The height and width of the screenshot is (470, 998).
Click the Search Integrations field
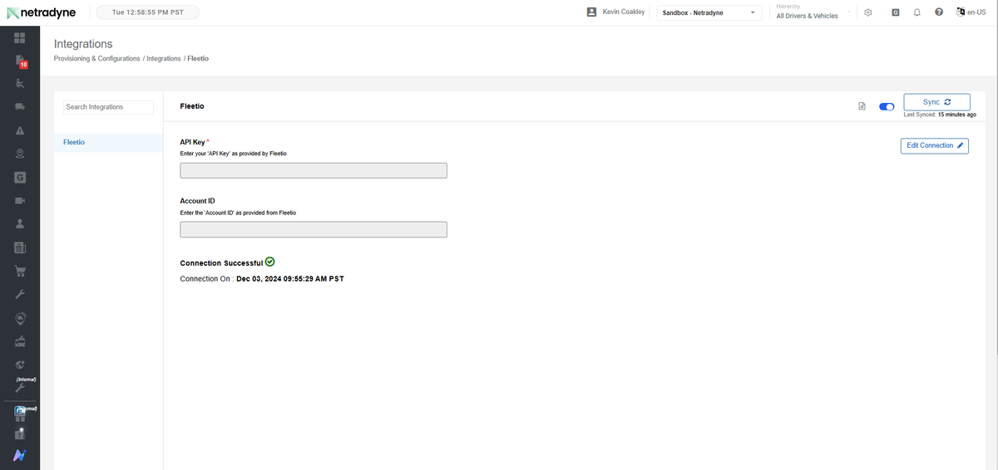pos(109,107)
